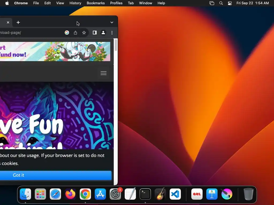The height and width of the screenshot is (205, 274).
Task: Click the Have Fun hero image
Action: [57, 115]
